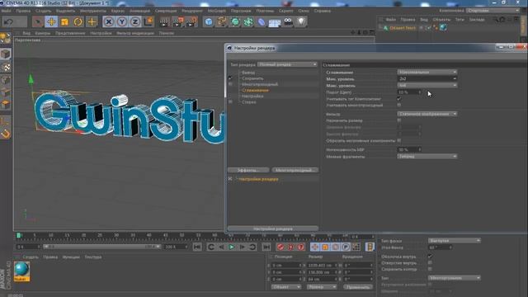Toggle the Z axis lock
528x297 pixels.
point(135,22)
